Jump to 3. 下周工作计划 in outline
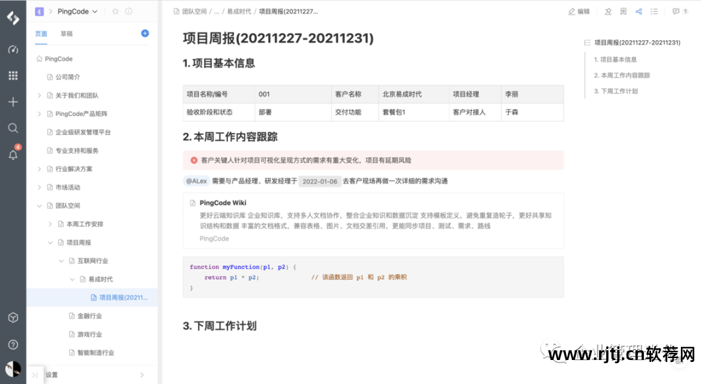This screenshot has width=701, height=384. 615,91
